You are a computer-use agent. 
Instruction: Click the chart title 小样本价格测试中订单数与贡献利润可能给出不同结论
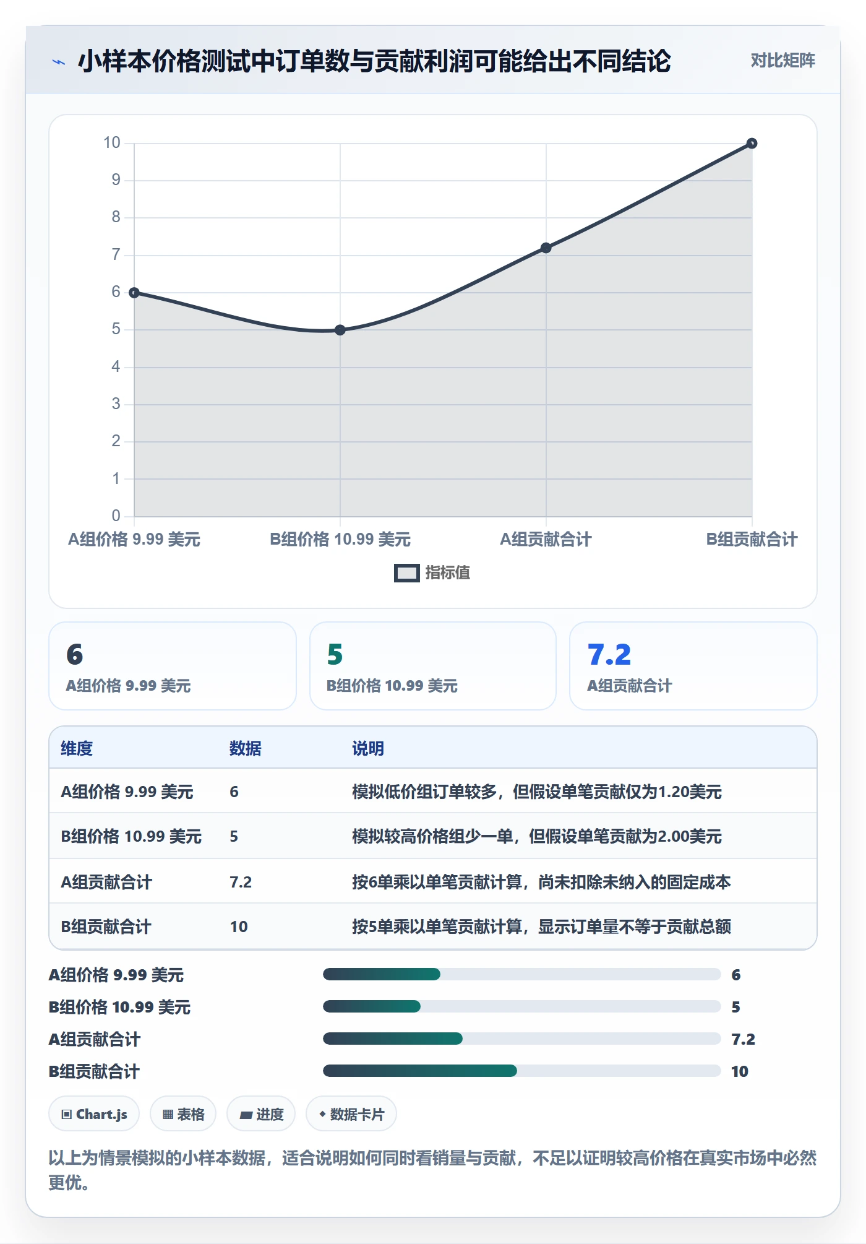(374, 61)
